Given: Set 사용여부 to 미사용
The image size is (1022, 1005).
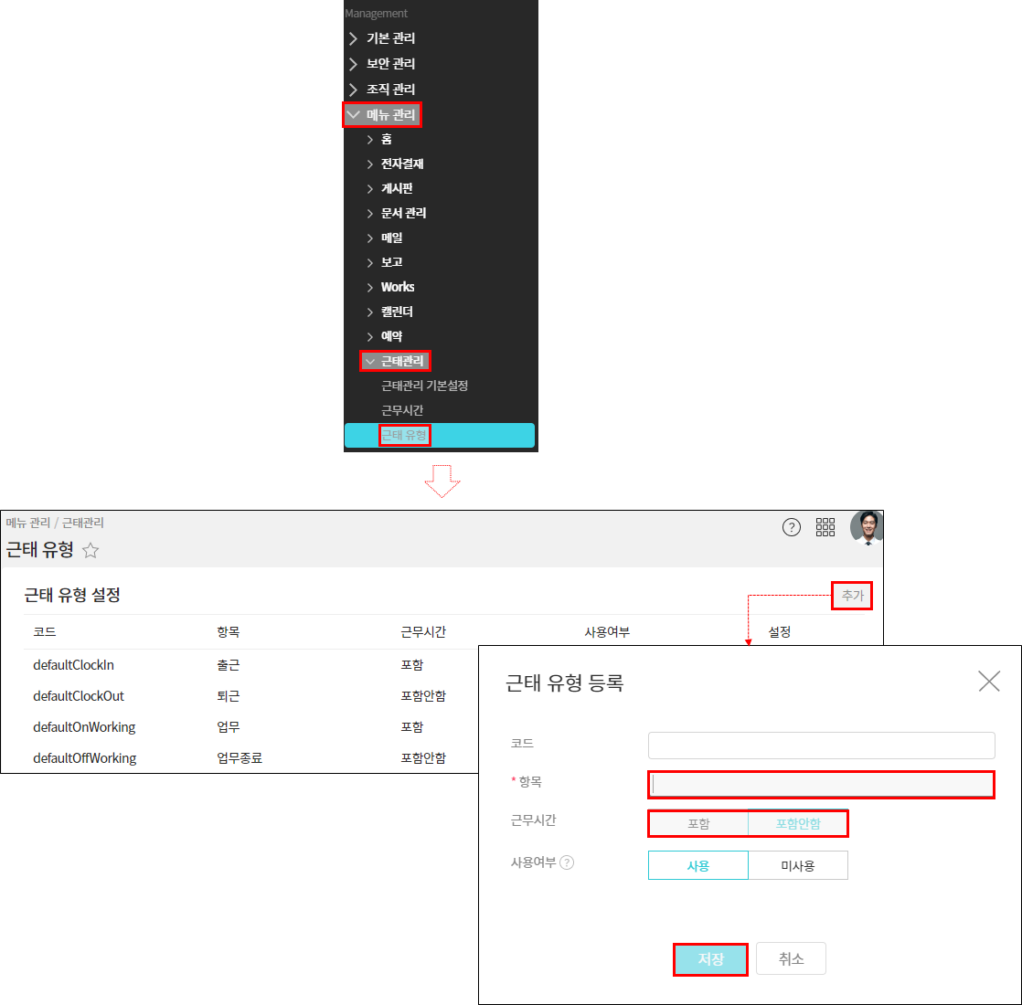Looking at the screenshot, I should click(x=797, y=865).
